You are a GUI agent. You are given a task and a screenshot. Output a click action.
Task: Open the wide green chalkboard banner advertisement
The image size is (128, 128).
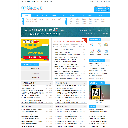[65, 32]
